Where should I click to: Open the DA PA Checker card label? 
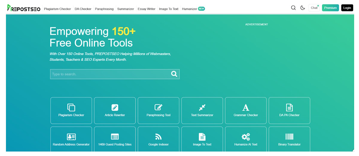coord(289,115)
